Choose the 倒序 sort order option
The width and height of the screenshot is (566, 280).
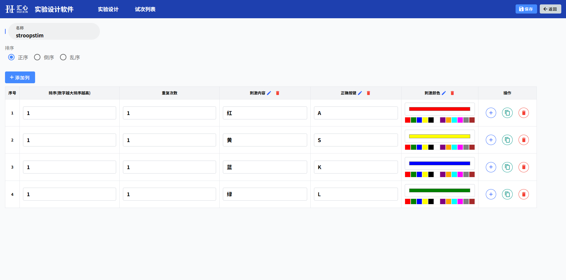point(37,57)
